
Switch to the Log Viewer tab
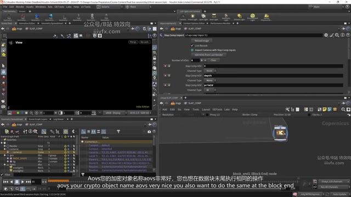pos(59,119)
